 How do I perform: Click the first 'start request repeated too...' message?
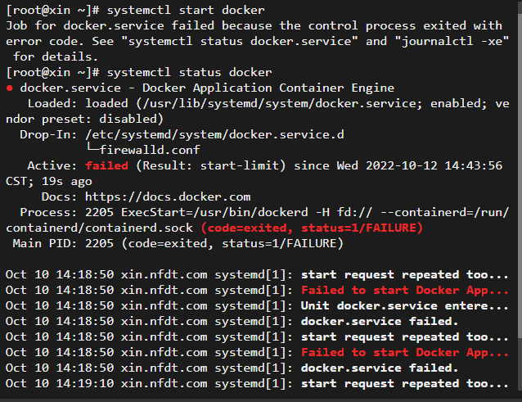click(405, 275)
